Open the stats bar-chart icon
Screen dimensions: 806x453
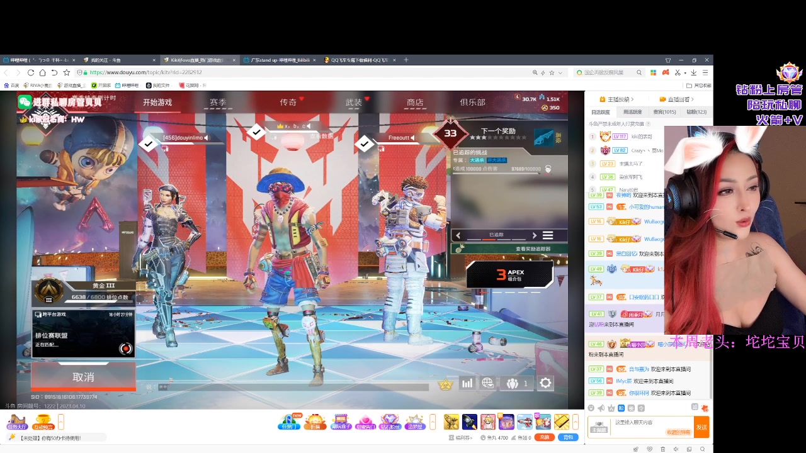point(467,383)
